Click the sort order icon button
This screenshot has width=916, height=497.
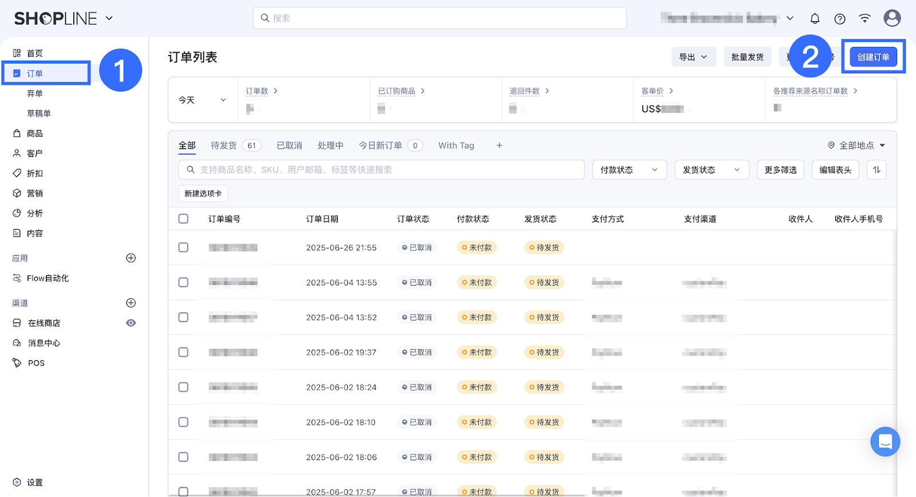tap(876, 170)
